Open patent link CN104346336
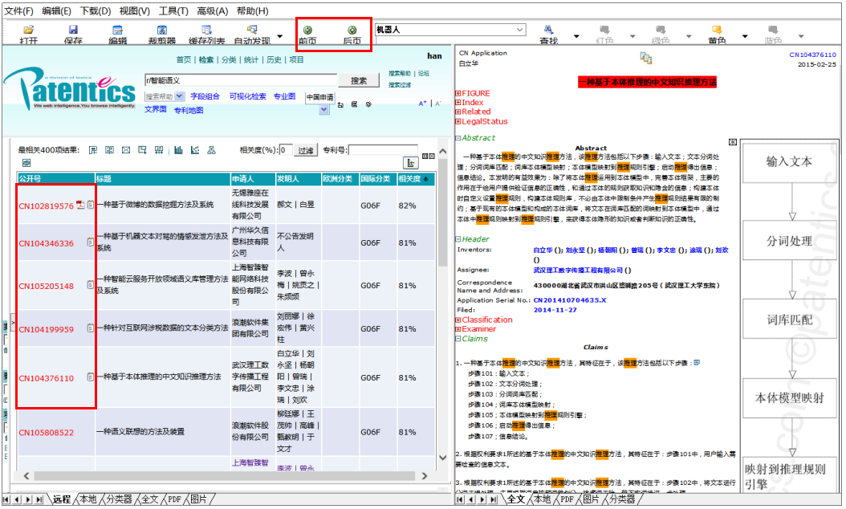 coord(46,243)
